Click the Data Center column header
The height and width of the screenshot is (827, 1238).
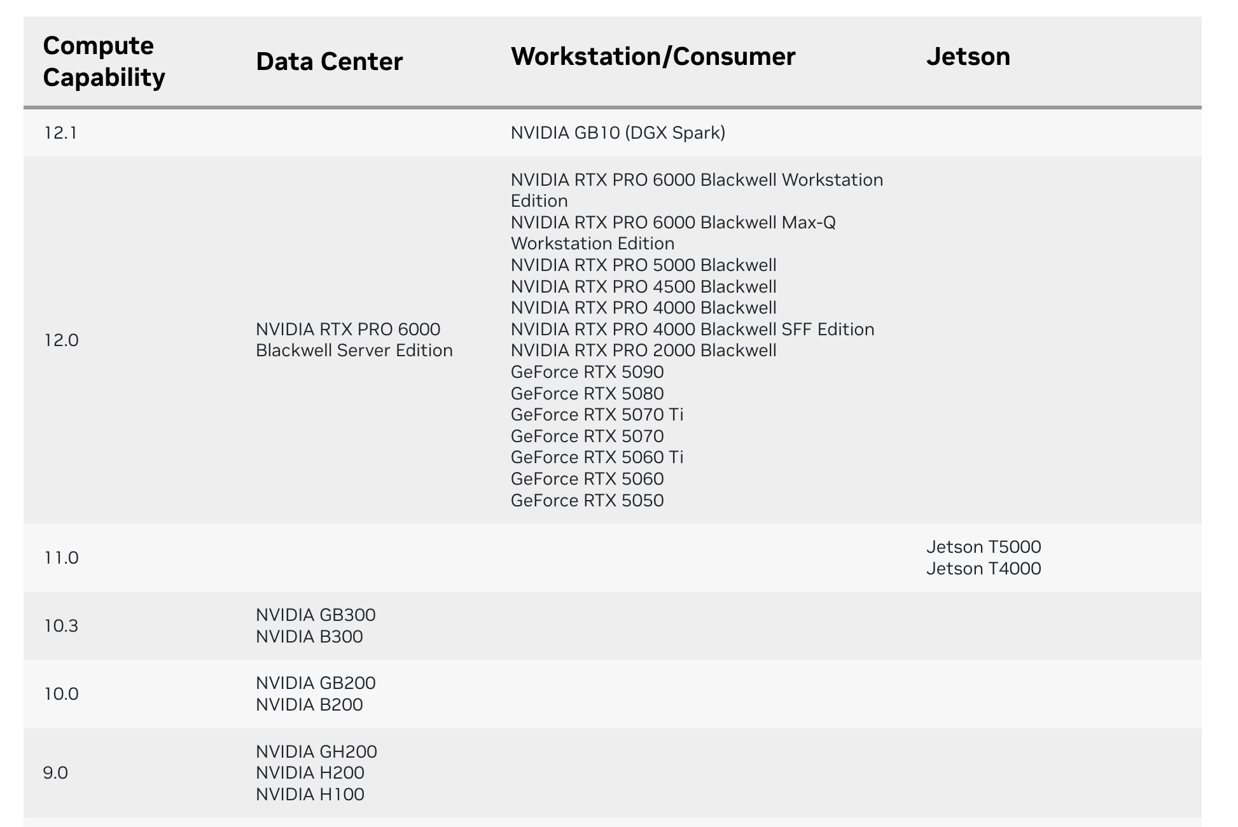click(x=329, y=62)
